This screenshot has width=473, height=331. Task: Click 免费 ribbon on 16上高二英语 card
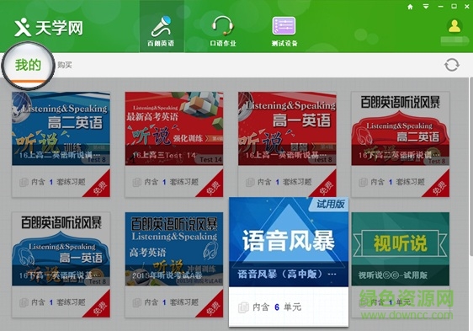tap(100, 187)
